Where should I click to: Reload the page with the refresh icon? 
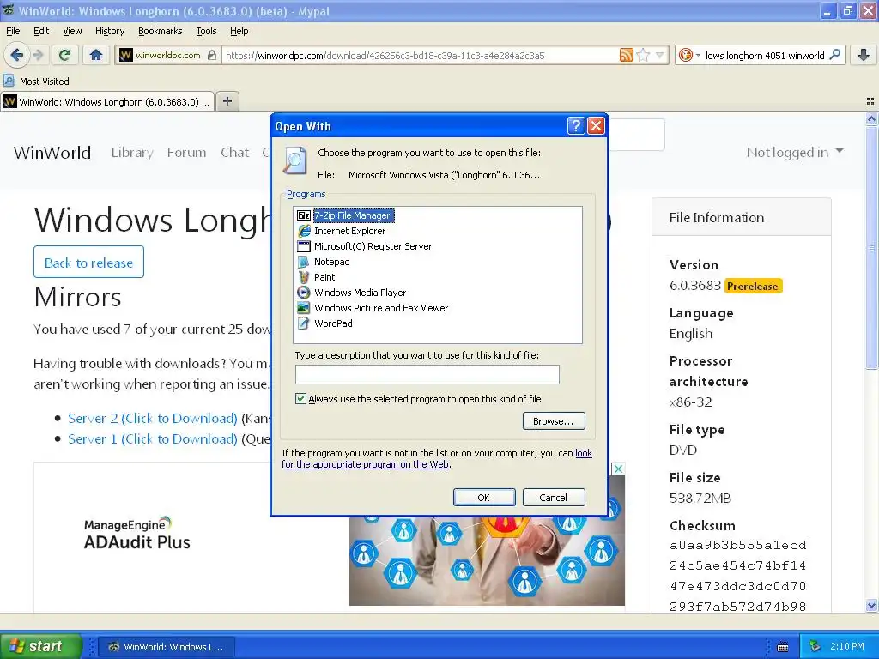(65, 55)
